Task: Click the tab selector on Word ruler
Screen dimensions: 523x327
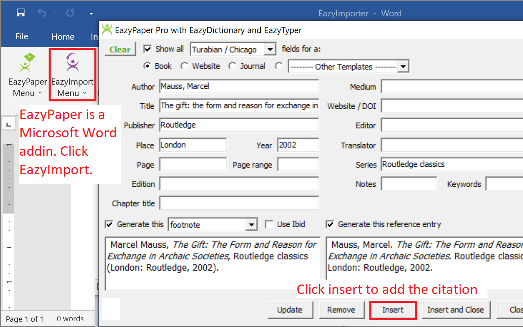Action: 9,124
